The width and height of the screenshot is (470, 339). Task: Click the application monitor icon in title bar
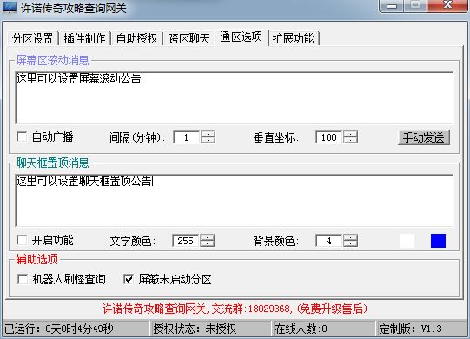tap(10, 7)
